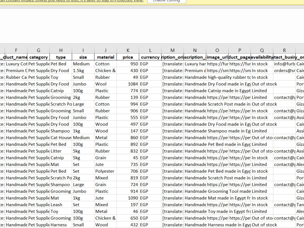Select the 'info@furb' contact cell
The width and height of the screenshot is (304, 228).
click(x=284, y=64)
